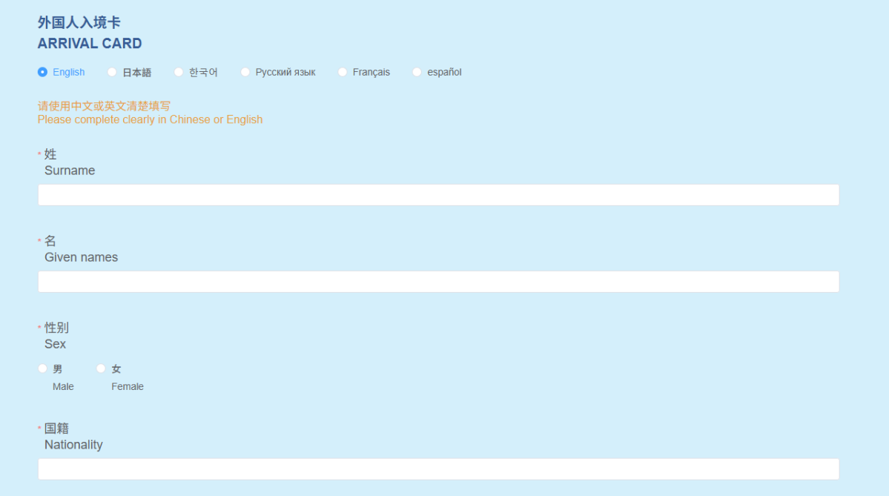Image resolution: width=889 pixels, height=496 pixels.
Task: Click the English instruction about completing clearly
Action: coord(150,119)
